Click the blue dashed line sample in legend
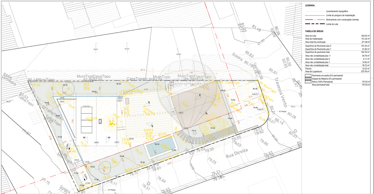The width and height of the screenshot is (374, 194). click(x=315, y=15)
